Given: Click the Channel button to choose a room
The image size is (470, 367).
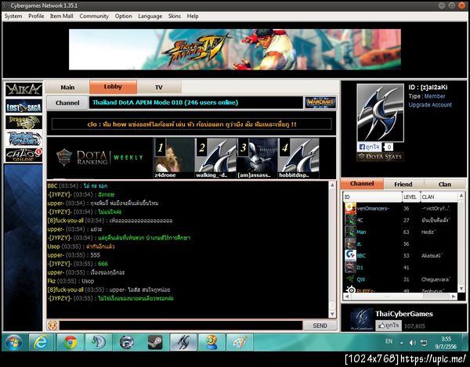Looking at the screenshot, I should tap(67, 103).
